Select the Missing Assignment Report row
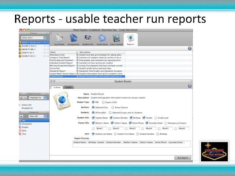Viewport: 235px width, 176px height. 87,66
